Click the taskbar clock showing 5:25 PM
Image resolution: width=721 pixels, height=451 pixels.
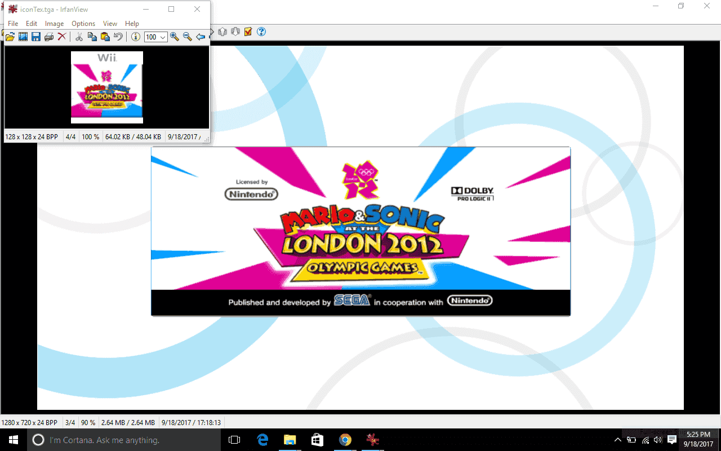coord(698,440)
